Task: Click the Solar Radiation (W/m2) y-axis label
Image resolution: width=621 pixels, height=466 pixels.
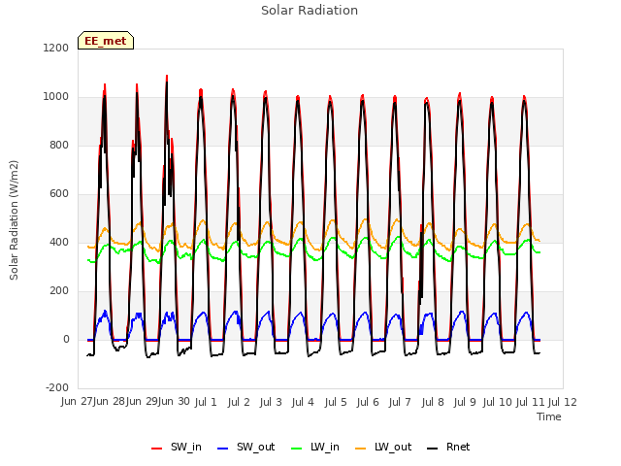Action: pyautogui.click(x=14, y=220)
